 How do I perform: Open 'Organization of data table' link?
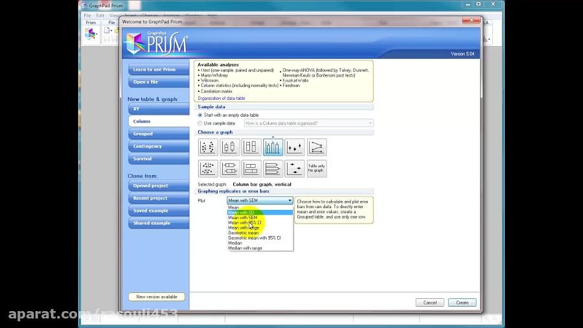click(222, 99)
